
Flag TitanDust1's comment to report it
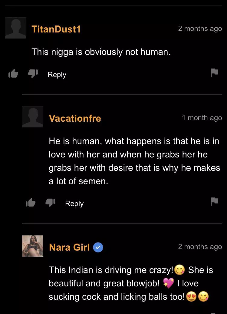[214, 73]
